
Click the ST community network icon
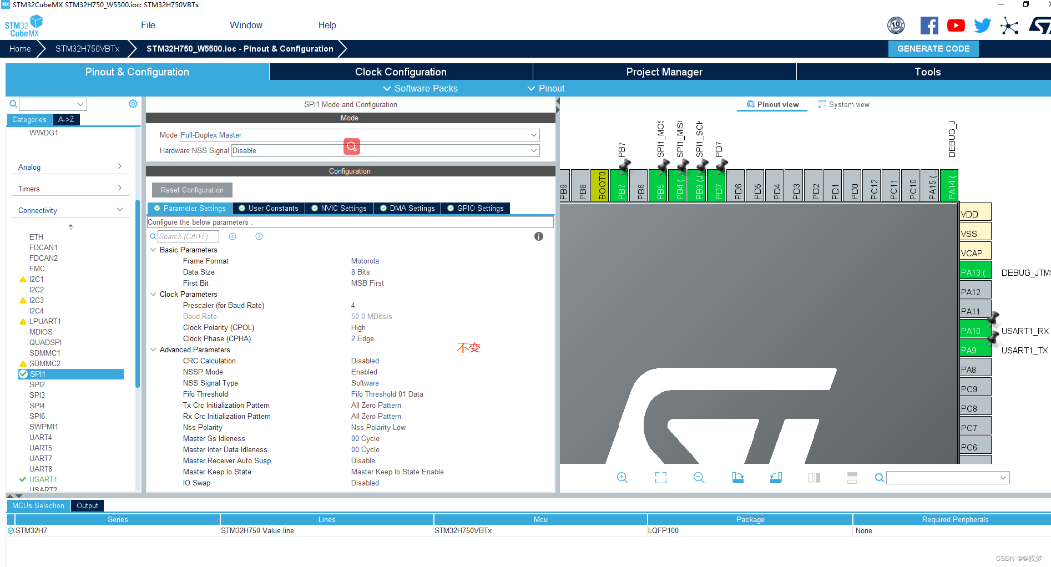[1009, 26]
